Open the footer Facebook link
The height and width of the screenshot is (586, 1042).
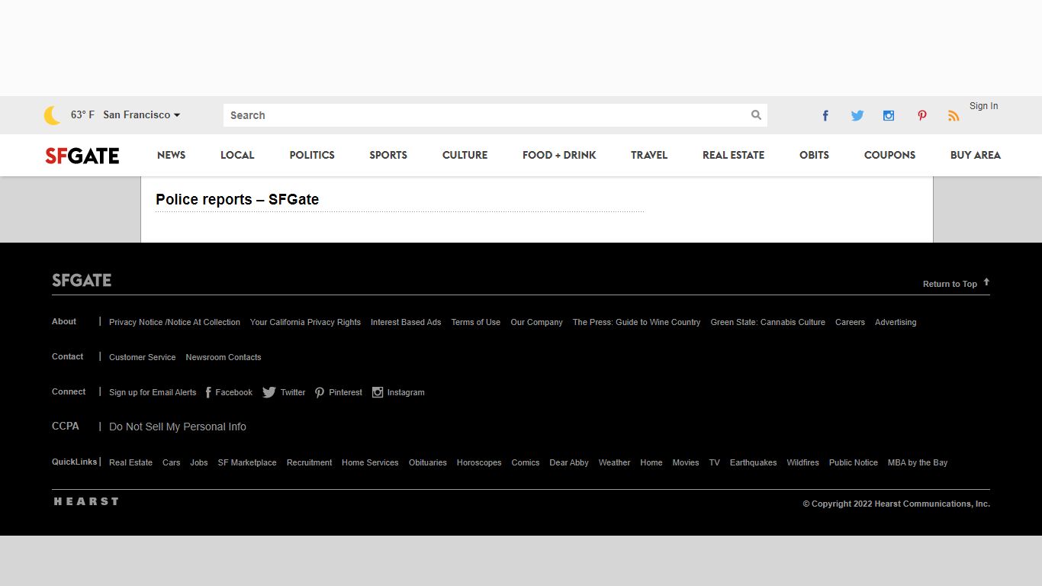coord(230,392)
